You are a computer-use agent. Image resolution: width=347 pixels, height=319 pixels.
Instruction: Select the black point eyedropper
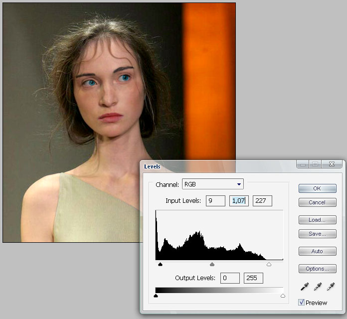[305, 287]
